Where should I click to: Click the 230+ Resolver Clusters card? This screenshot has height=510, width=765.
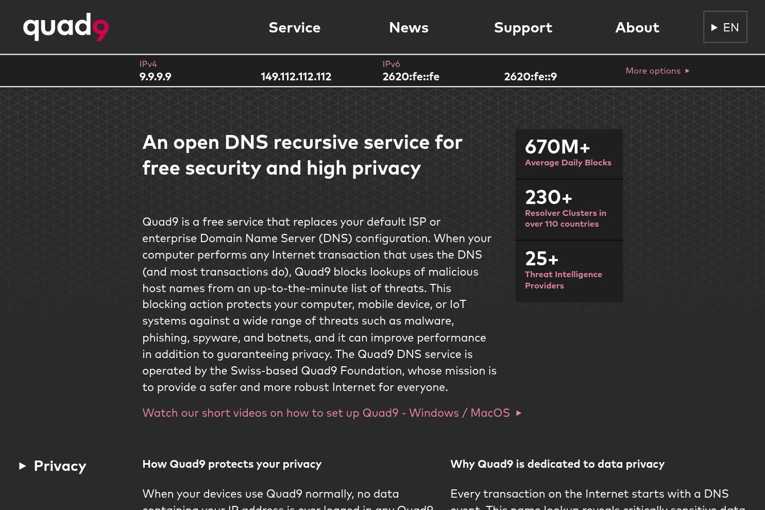[x=569, y=210]
